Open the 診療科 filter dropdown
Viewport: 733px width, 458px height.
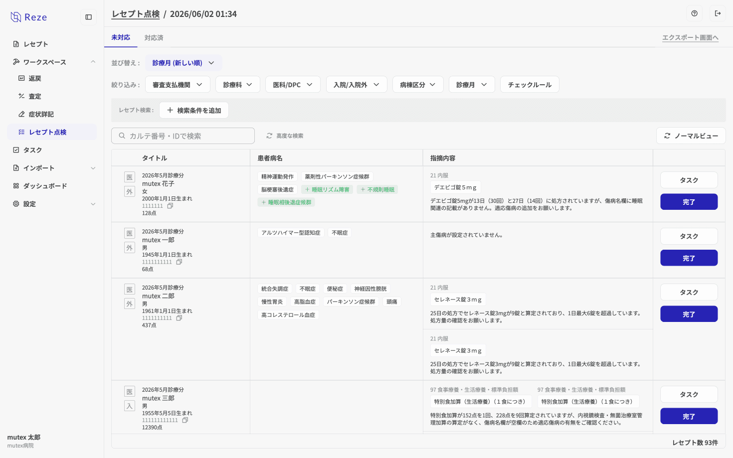(238, 85)
